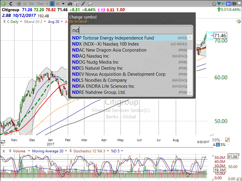Click the 59% zoom level text
242x181 pixels.
(216, 140)
